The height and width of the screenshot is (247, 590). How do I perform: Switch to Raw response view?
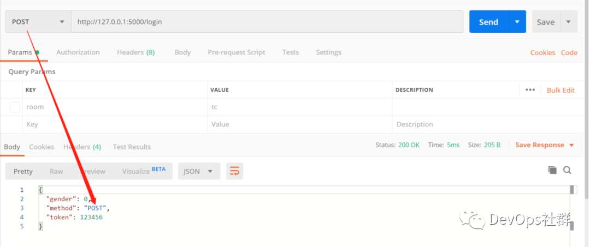point(56,171)
